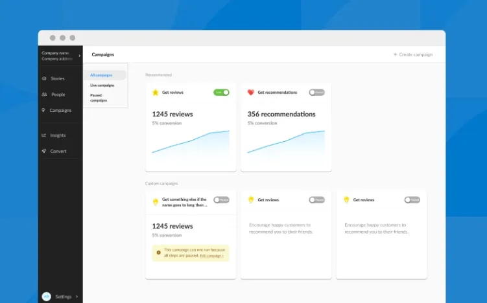Click the Stories home icon in sidebar
The width and height of the screenshot is (487, 303).
click(x=44, y=78)
